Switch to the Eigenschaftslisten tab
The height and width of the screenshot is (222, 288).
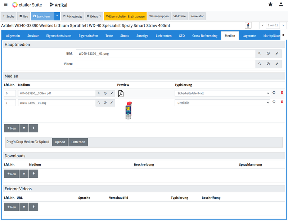[x=59, y=36]
